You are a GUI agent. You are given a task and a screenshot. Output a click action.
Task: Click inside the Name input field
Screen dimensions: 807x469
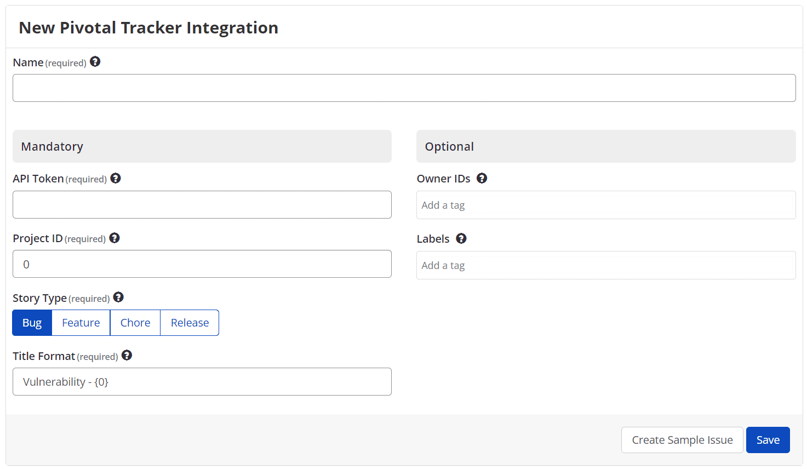pyautogui.click(x=404, y=88)
